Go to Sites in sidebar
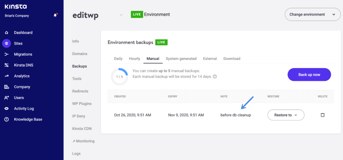 coord(18,43)
